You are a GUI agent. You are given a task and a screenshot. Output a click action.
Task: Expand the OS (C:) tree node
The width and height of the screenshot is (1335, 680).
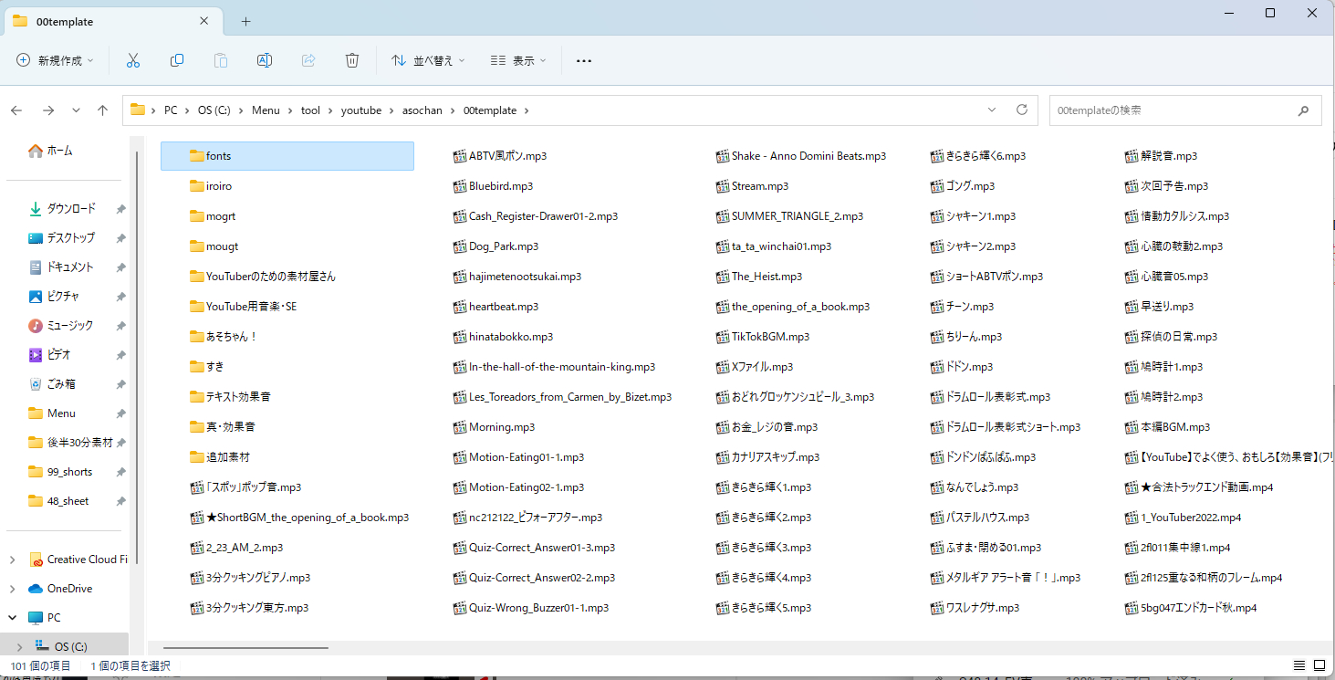(19, 647)
